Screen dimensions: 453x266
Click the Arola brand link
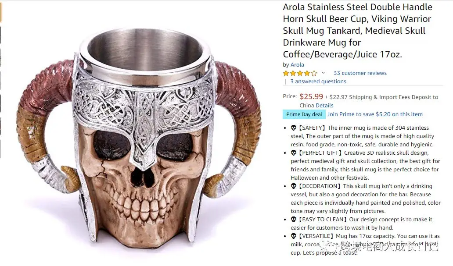pos(297,64)
